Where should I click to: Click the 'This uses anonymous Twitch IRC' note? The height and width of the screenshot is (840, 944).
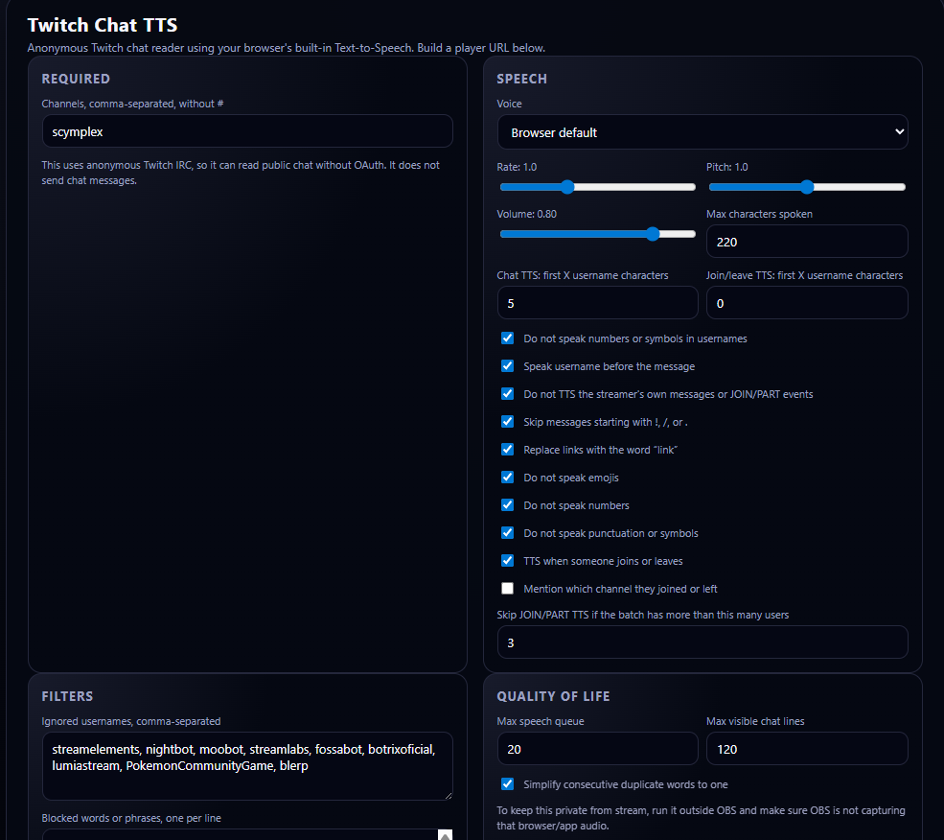[241, 173]
